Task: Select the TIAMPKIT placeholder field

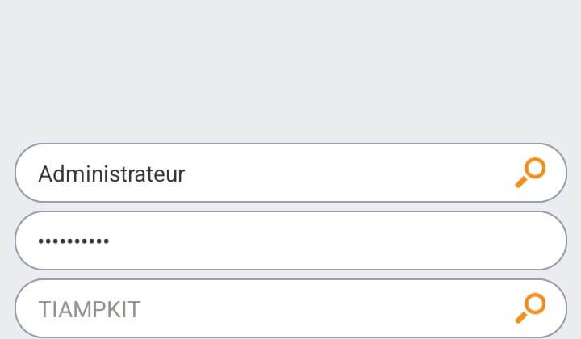Action: pyautogui.click(x=290, y=308)
